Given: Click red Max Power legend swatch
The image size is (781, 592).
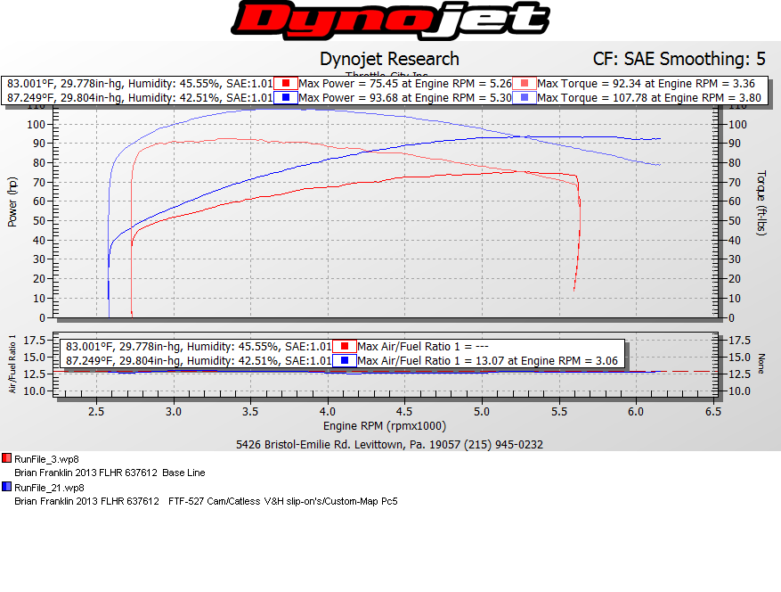Looking at the screenshot, I should coord(286,83).
